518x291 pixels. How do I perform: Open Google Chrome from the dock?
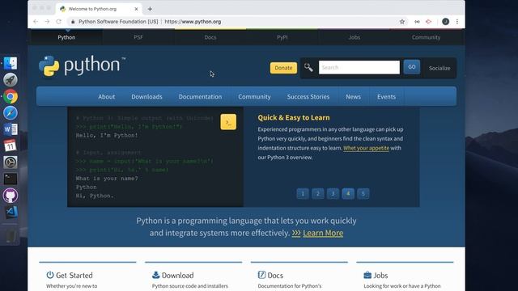(x=11, y=96)
